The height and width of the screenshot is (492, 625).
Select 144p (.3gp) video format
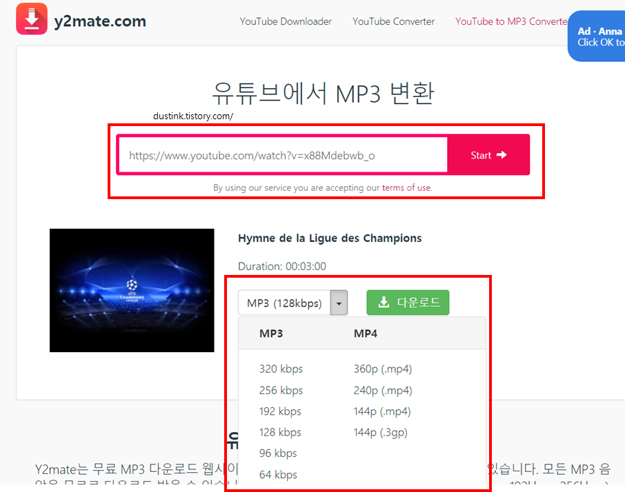380,432
